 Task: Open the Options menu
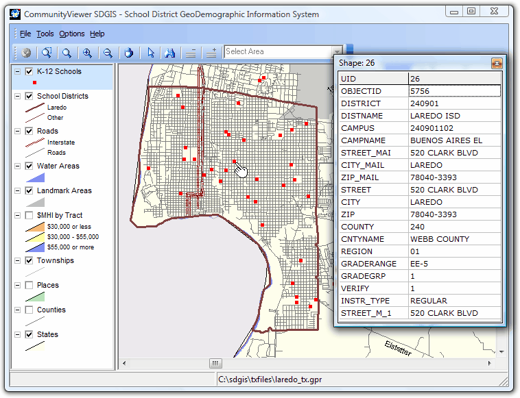click(71, 34)
